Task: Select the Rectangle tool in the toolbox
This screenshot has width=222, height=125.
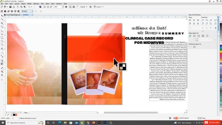Action: coord(2,38)
